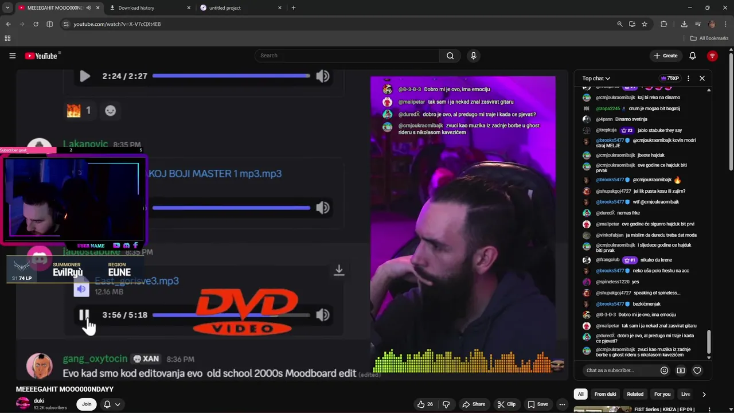Viewport: 734px width, 413px height.
Task: Open the chat three-dot options menu
Action: click(x=688, y=79)
